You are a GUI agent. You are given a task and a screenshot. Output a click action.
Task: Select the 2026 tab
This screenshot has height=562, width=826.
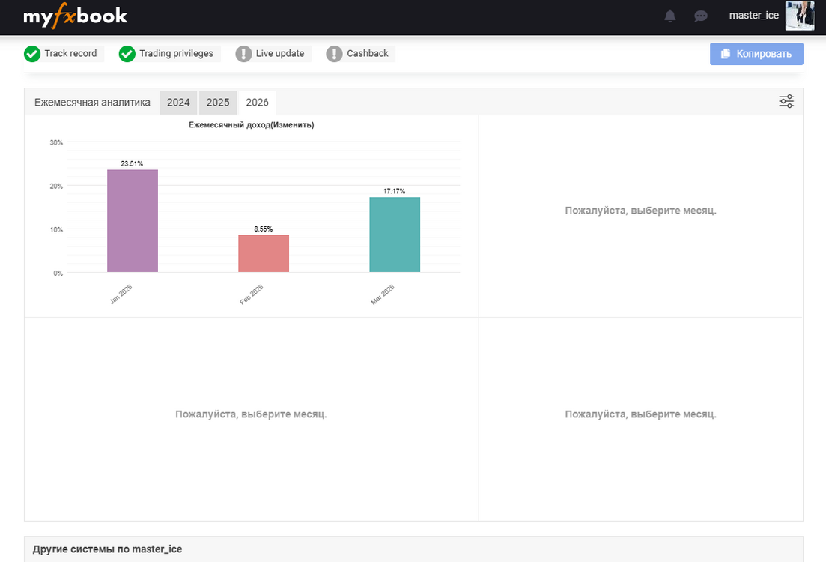pyautogui.click(x=257, y=102)
